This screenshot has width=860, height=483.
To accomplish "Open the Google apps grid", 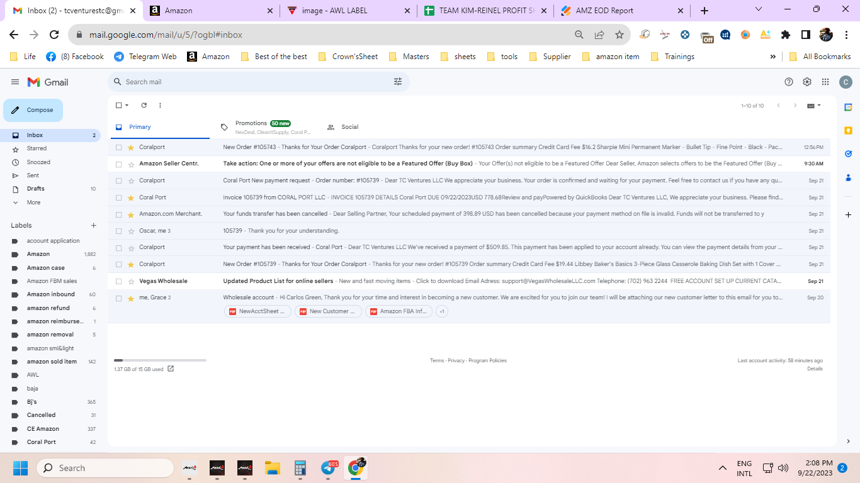I will pyautogui.click(x=825, y=82).
